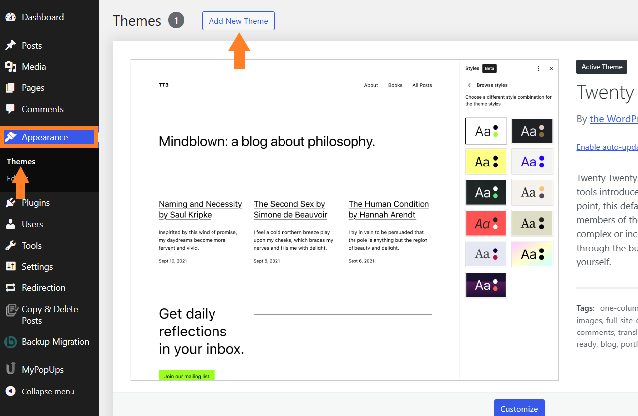638x416 pixels.
Task: Click the Posts pushpin icon
Action: (x=10, y=45)
